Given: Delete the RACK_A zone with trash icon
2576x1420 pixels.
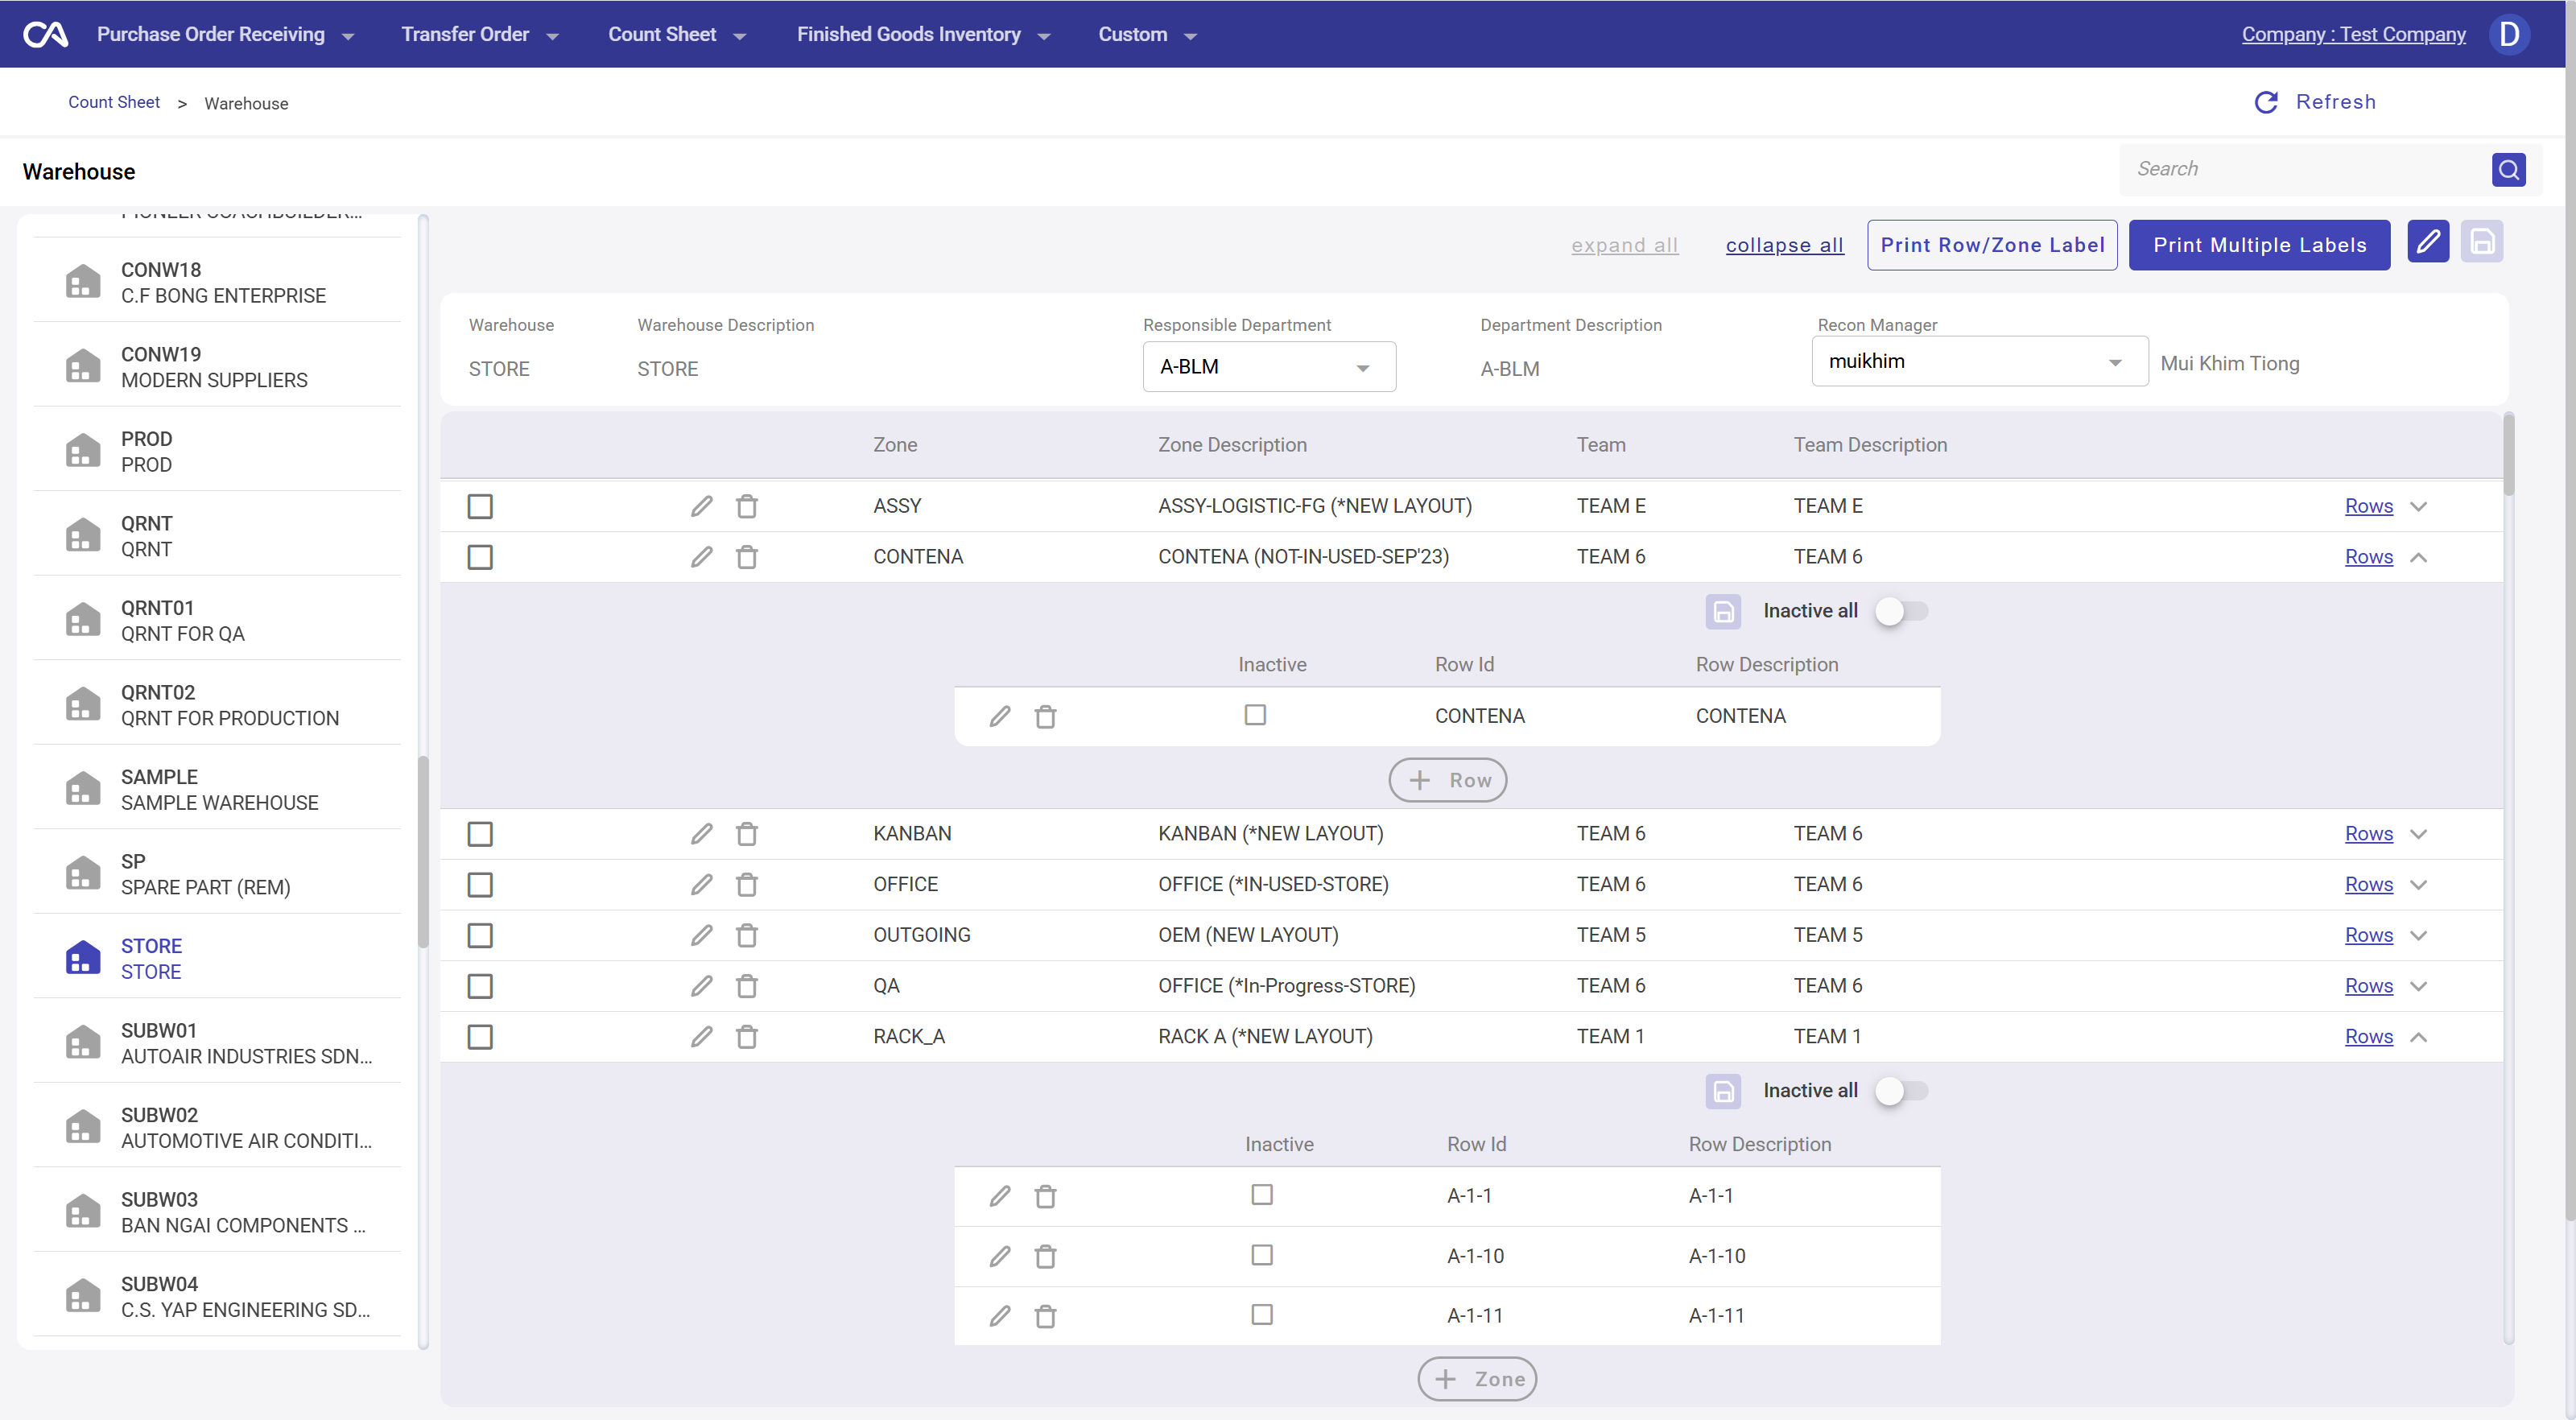Looking at the screenshot, I should point(747,1037).
